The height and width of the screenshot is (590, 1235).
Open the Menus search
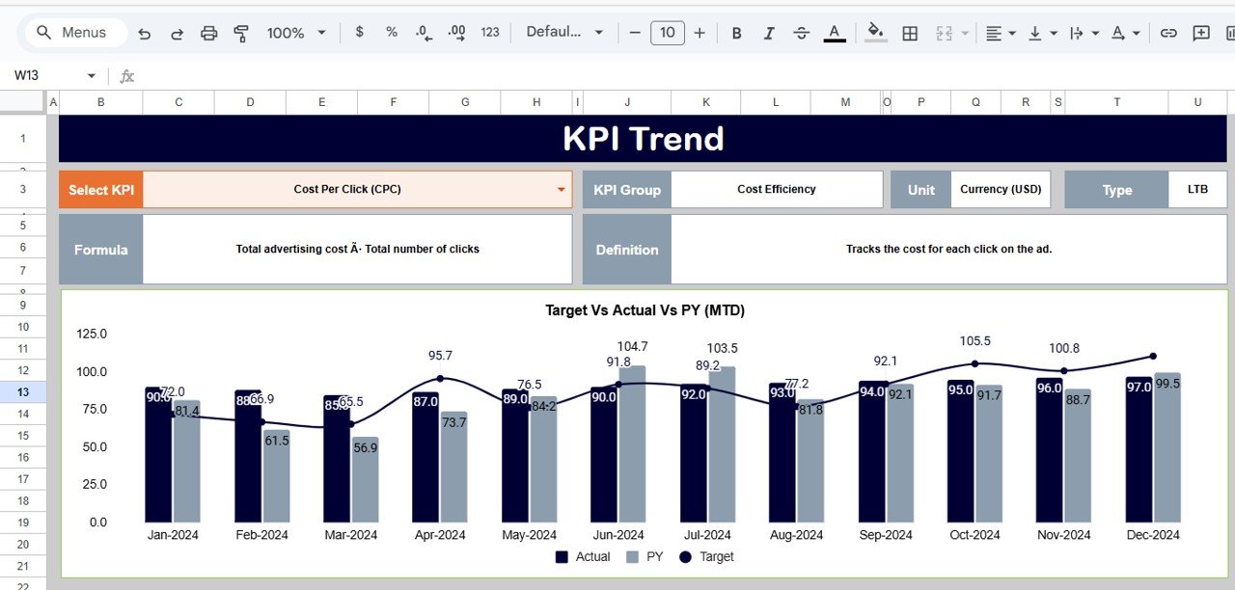pos(75,32)
